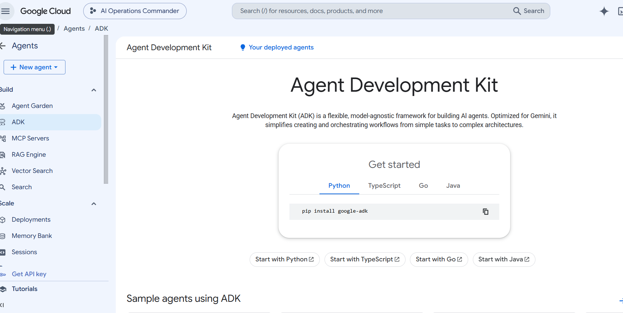
Task: Click the Search sidebar magnifier icon
Action: [x=3, y=187]
